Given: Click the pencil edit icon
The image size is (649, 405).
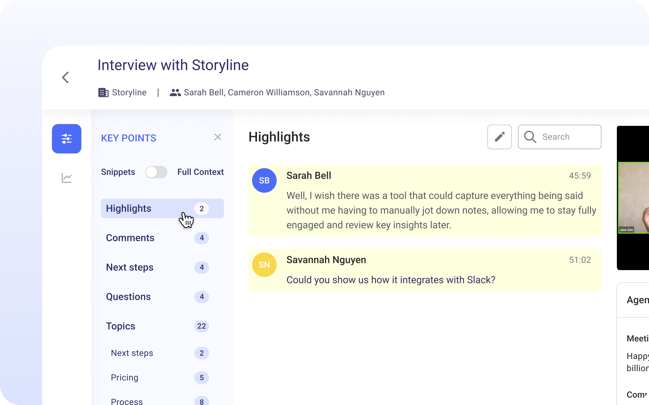Looking at the screenshot, I should pos(499,137).
